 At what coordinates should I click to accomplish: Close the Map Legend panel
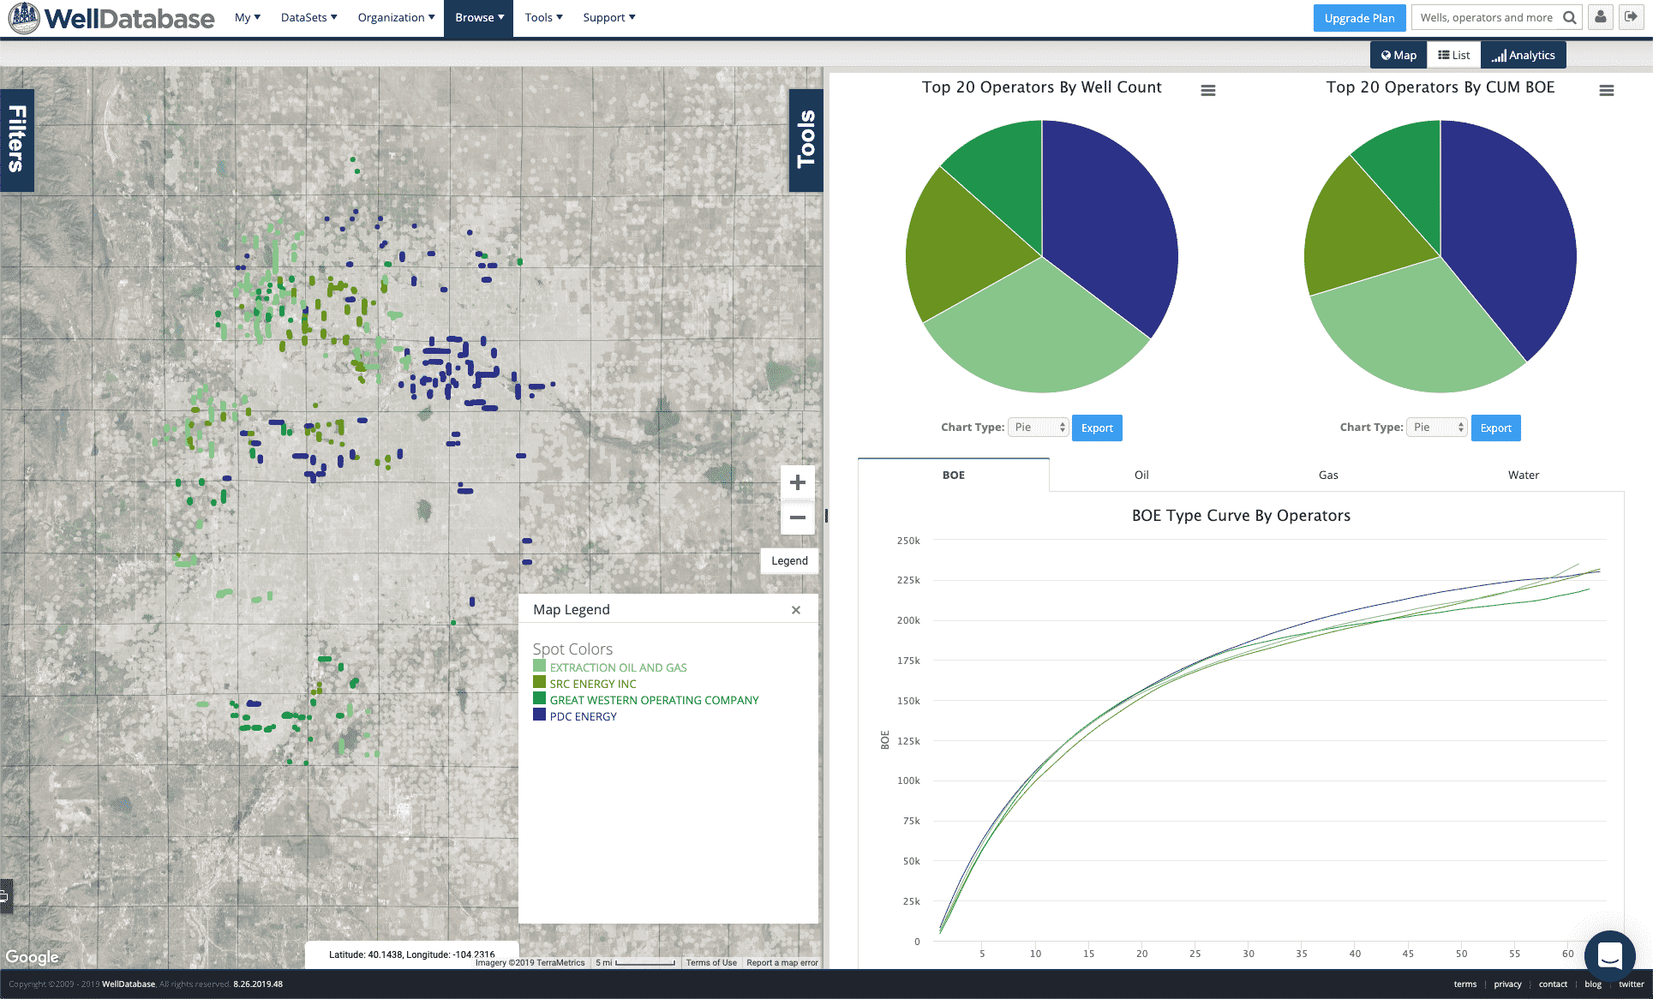[x=796, y=610]
